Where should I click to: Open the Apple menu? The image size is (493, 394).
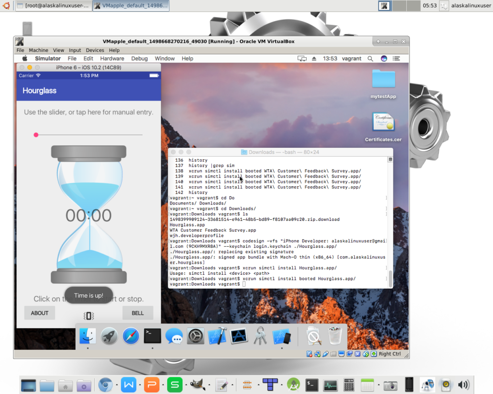click(x=25, y=59)
